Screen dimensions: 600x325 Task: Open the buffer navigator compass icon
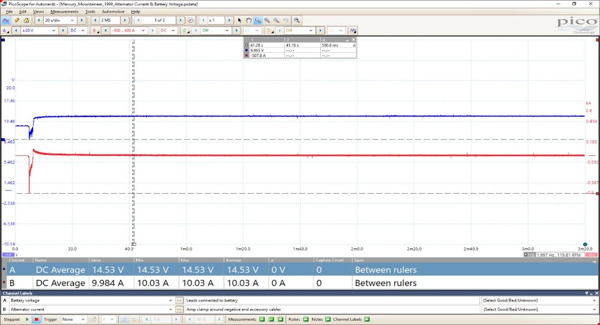[190, 20]
